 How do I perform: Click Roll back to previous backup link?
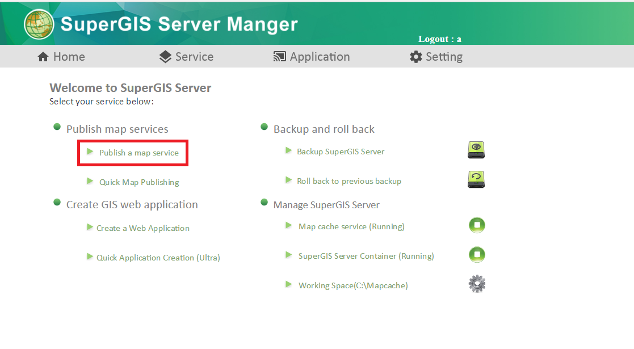[x=349, y=181]
